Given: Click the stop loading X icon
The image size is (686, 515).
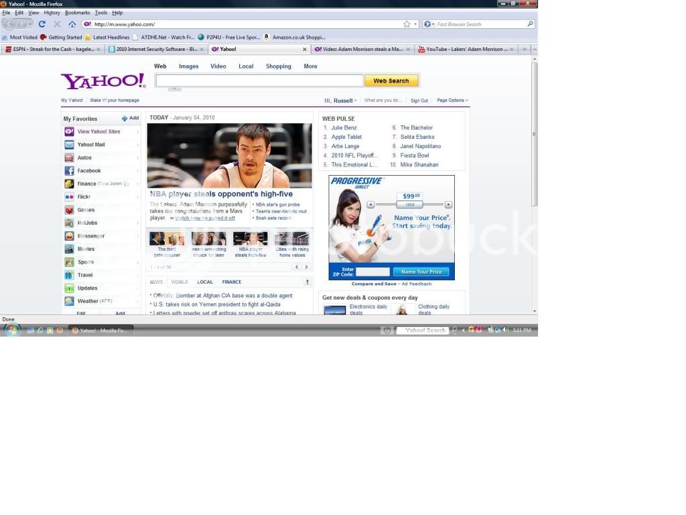Looking at the screenshot, I should 57,24.
